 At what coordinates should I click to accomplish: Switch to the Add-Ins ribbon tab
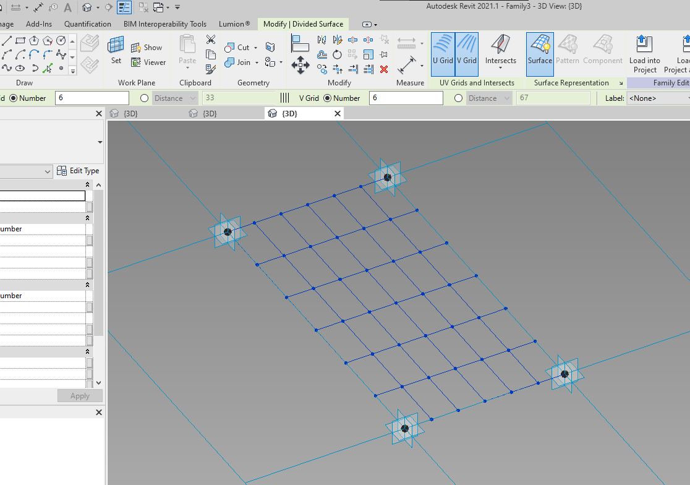click(38, 24)
